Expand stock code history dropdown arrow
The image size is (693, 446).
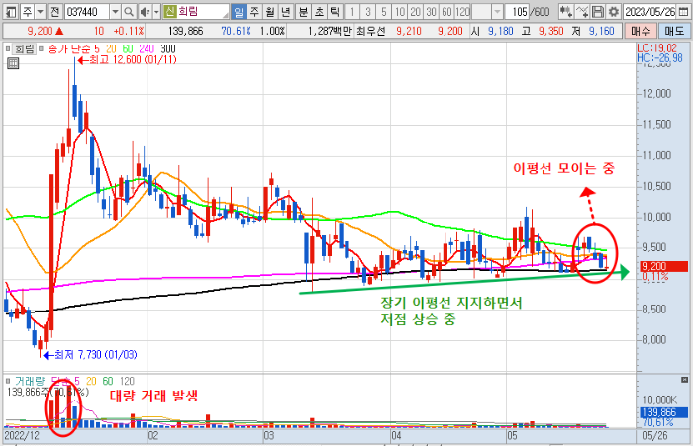pos(116,11)
